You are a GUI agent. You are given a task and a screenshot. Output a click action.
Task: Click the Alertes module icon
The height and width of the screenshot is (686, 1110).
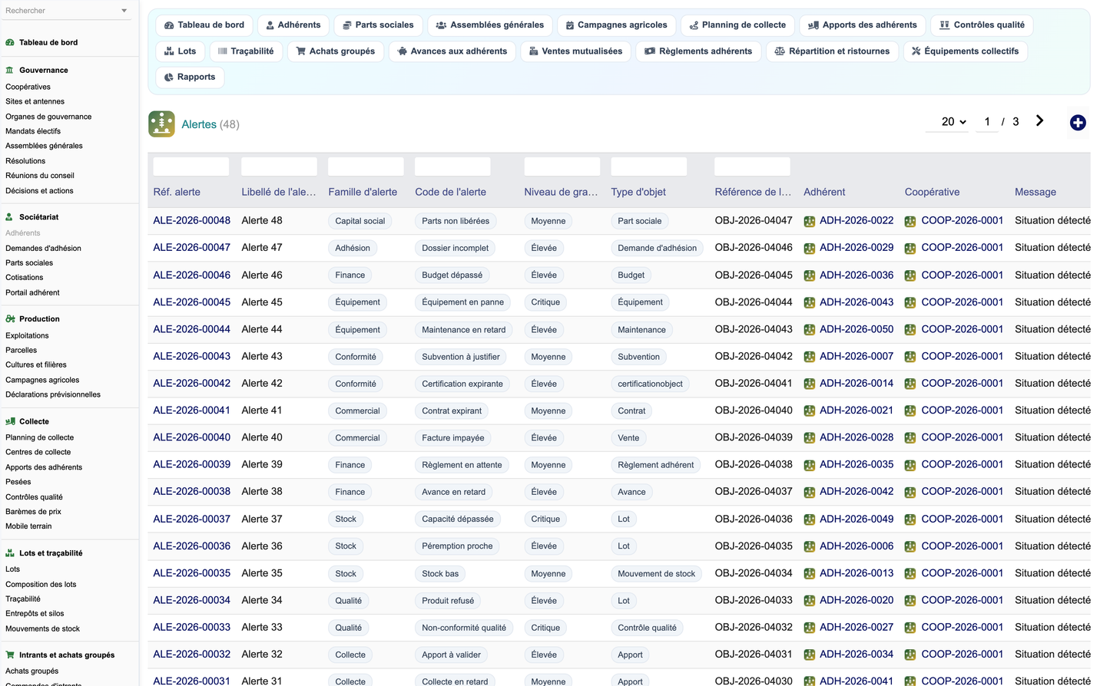[x=161, y=124]
